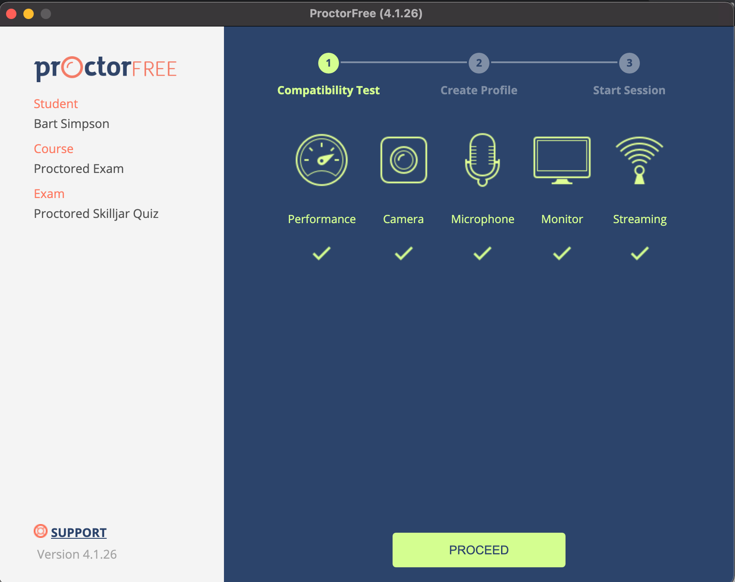Screen dimensions: 735x582
Task: Click the Monitor test icon
Action: [562, 160]
